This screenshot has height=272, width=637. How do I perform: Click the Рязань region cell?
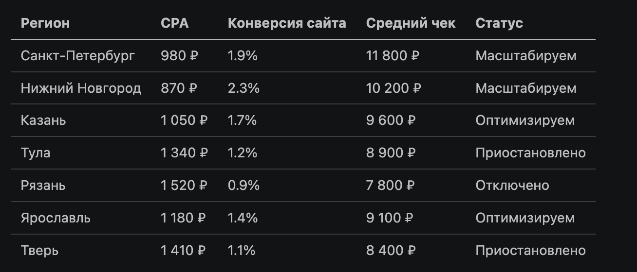click(x=43, y=186)
